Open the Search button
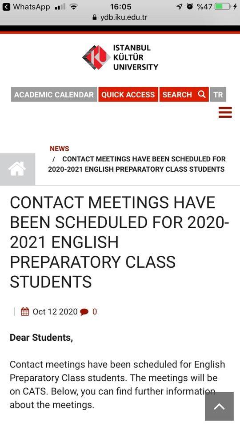This screenshot has width=240, height=427. pyautogui.click(x=184, y=94)
